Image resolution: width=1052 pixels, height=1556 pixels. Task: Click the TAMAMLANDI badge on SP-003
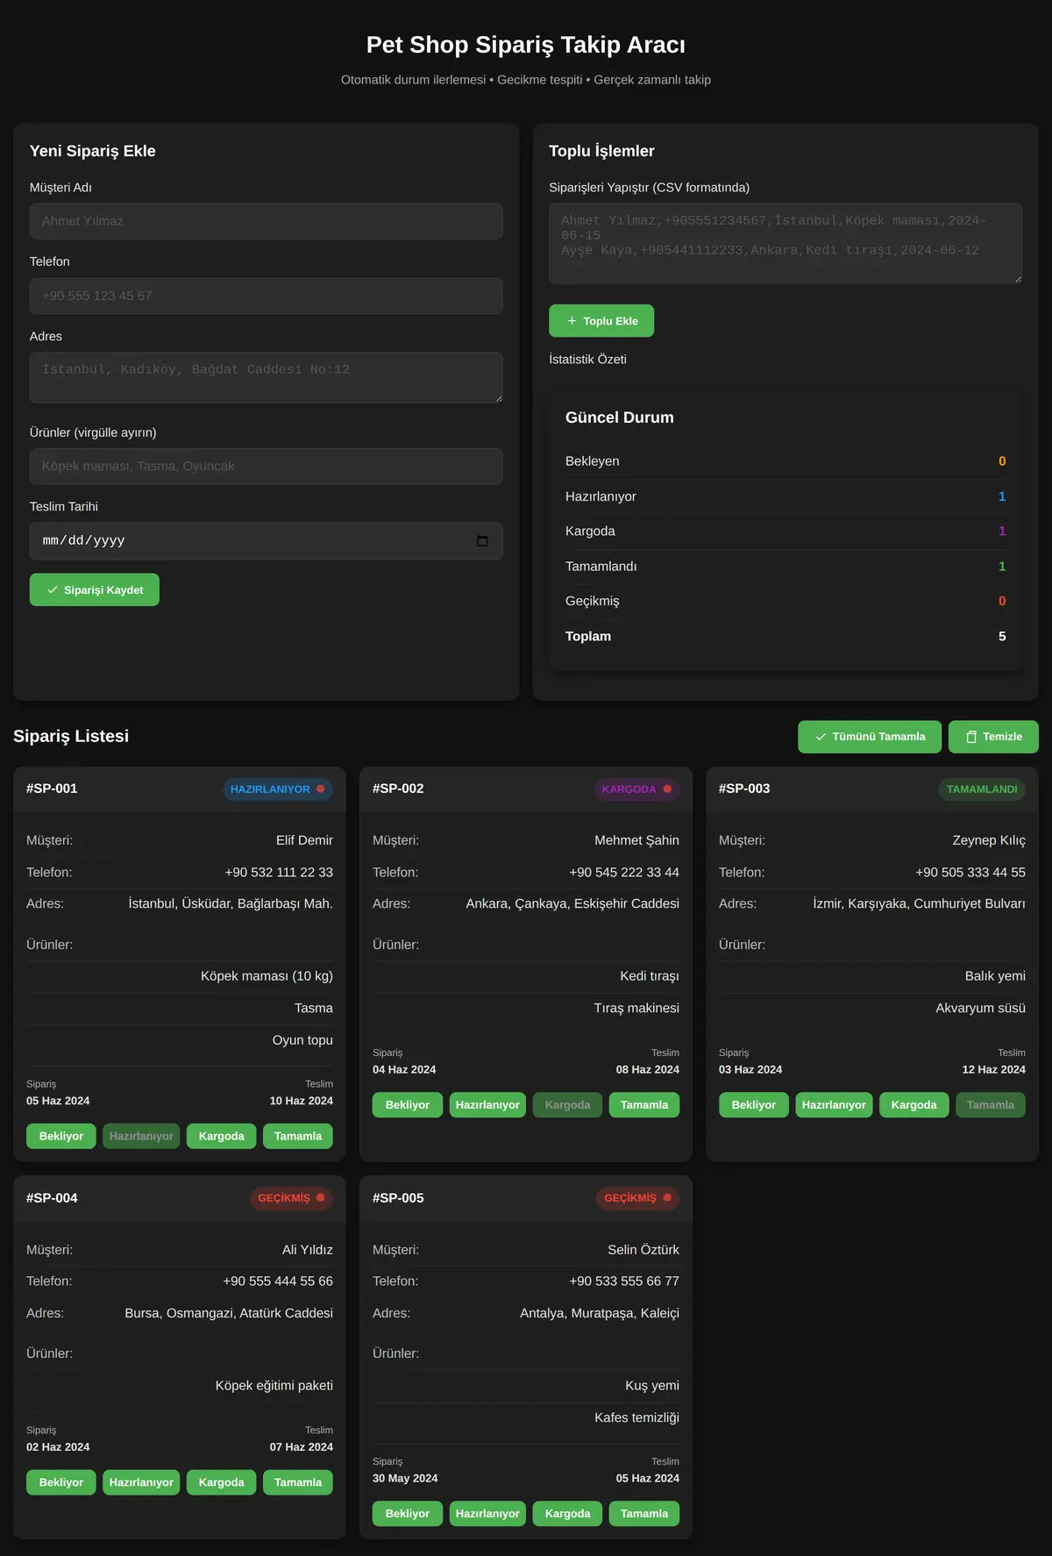(982, 789)
